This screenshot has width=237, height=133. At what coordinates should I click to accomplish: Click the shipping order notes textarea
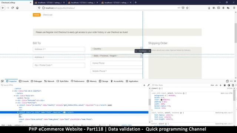click(175, 63)
